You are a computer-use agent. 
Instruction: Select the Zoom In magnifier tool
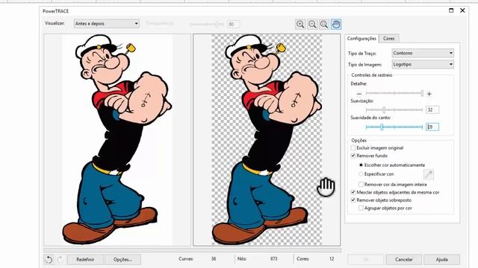pyautogui.click(x=300, y=25)
